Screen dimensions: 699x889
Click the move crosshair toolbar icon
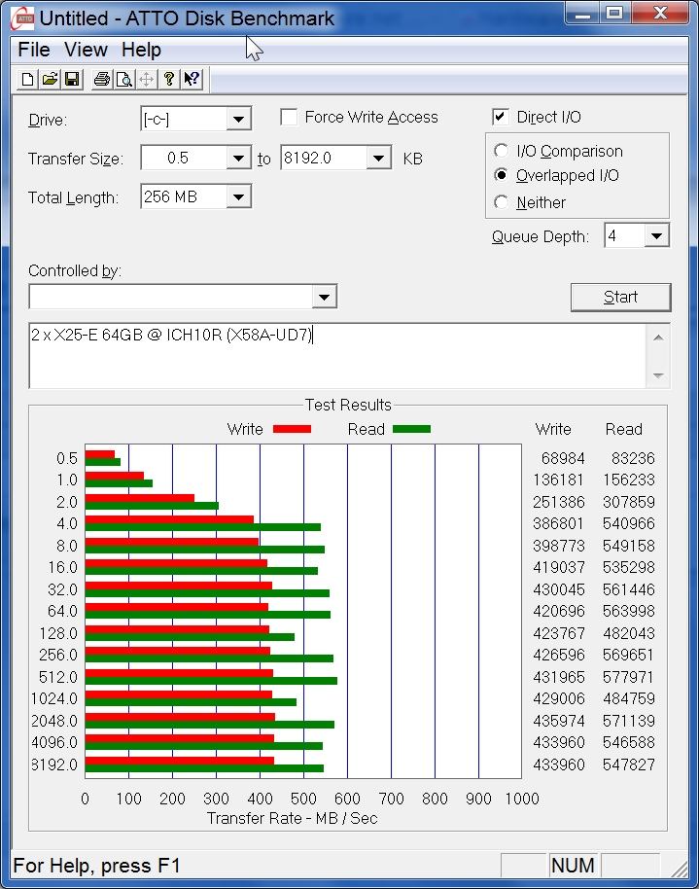point(146,79)
